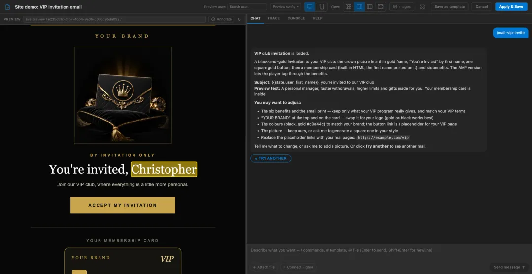The image size is (532, 274).
Task: Switch to the CHAT tab
Action: (x=255, y=18)
